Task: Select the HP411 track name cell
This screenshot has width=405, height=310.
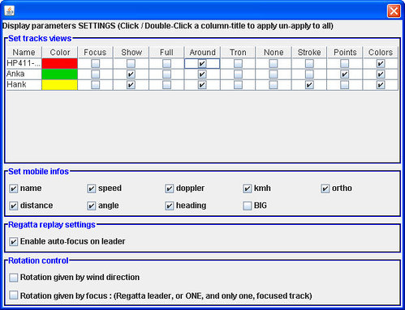Action: pyautogui.click(x=24, y=64)
